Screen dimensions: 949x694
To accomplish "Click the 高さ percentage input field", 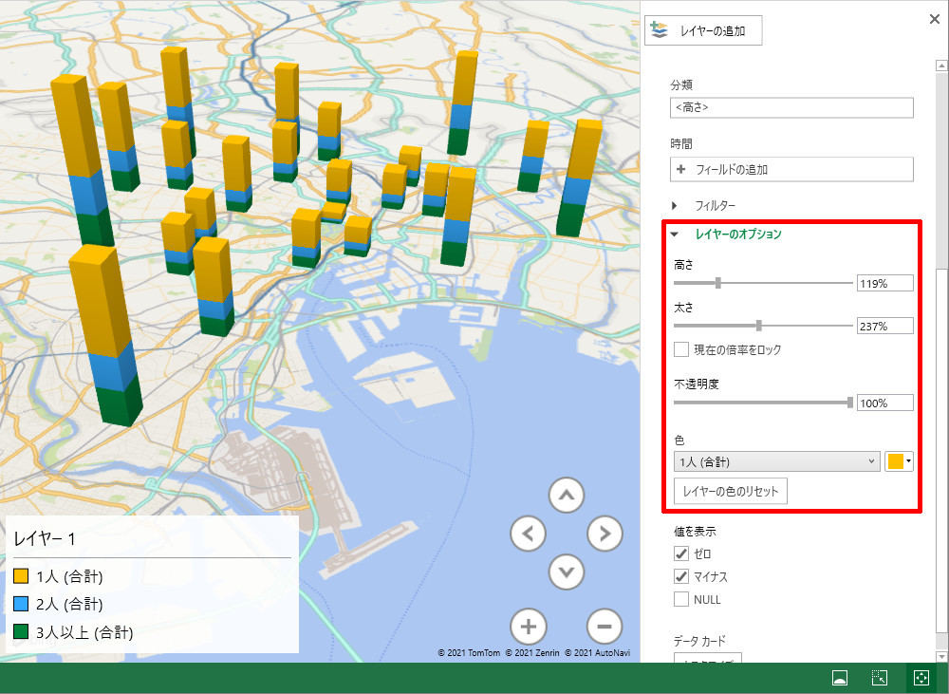I will 884,283.
